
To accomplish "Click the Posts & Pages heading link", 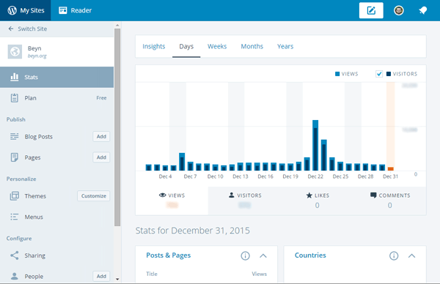I will 169,255.
